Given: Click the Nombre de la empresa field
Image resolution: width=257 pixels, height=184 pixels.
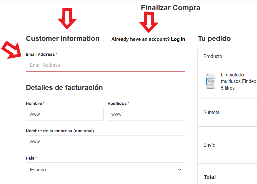Looking at the screenshot, I should coord(105,142).
